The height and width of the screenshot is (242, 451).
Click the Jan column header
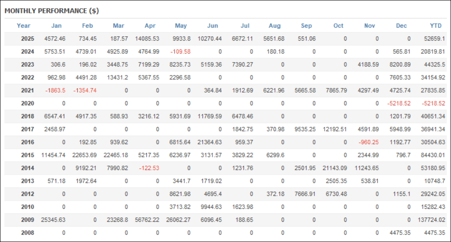[x=56, y=25]
